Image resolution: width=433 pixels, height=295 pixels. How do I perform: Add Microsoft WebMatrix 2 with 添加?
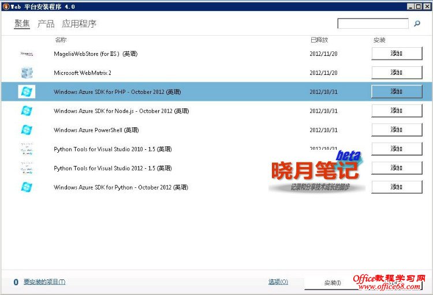tap(397, 73)
